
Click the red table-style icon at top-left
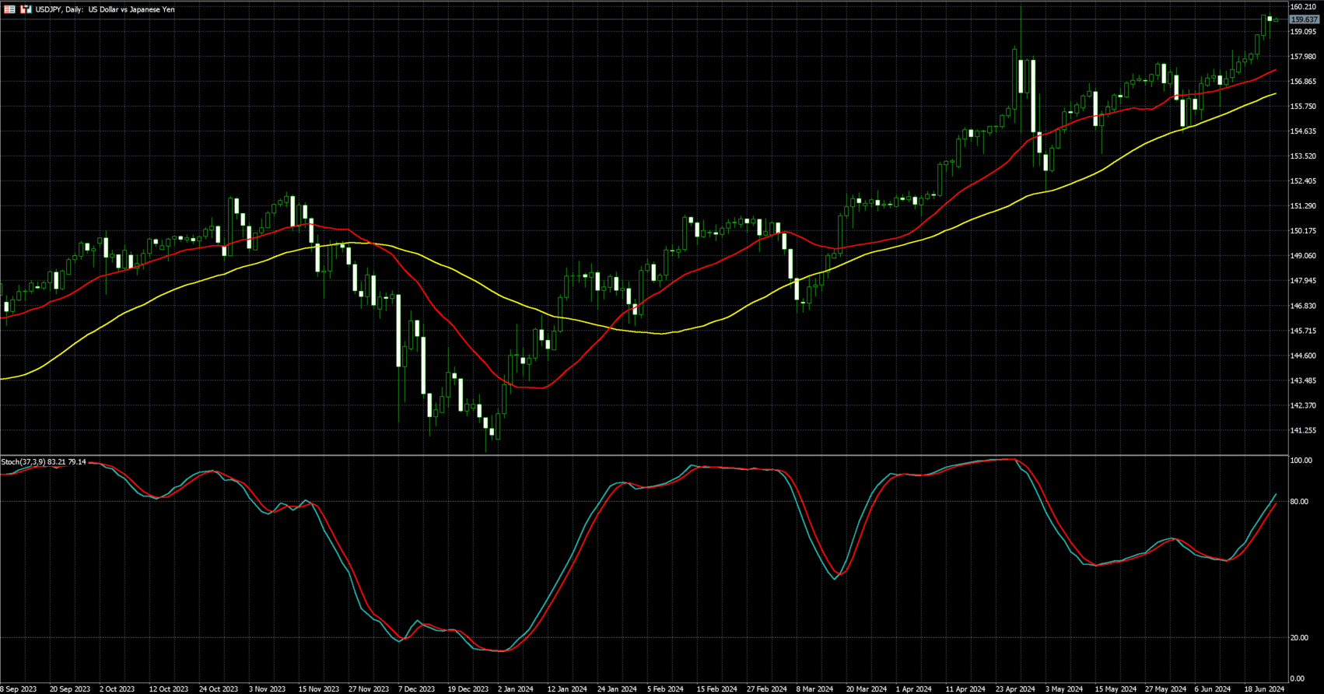[x=9, y=9]
